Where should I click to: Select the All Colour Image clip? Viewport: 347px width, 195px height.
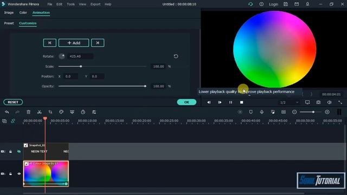click(46, 174)
